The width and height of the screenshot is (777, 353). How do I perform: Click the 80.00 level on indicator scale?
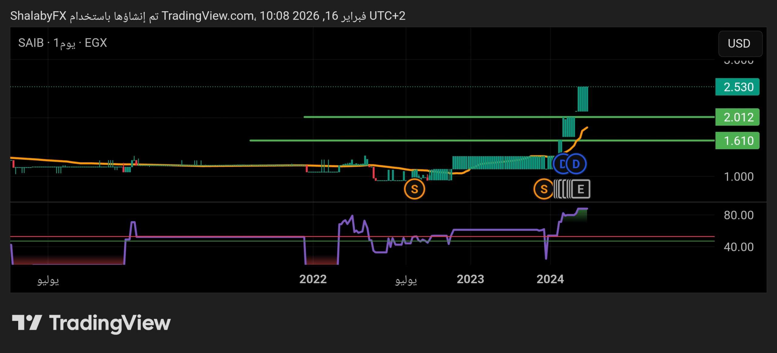coord(738,215)
